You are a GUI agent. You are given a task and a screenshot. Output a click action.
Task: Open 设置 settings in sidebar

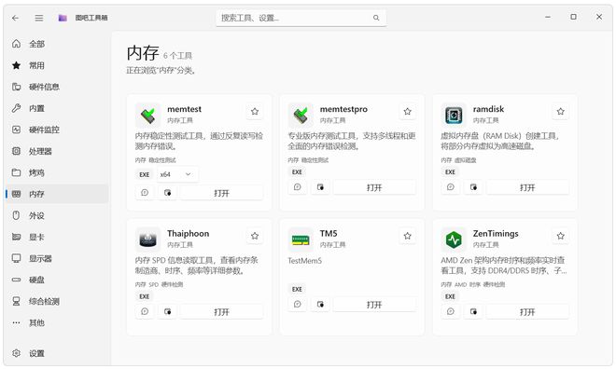(x=57, y=353)
